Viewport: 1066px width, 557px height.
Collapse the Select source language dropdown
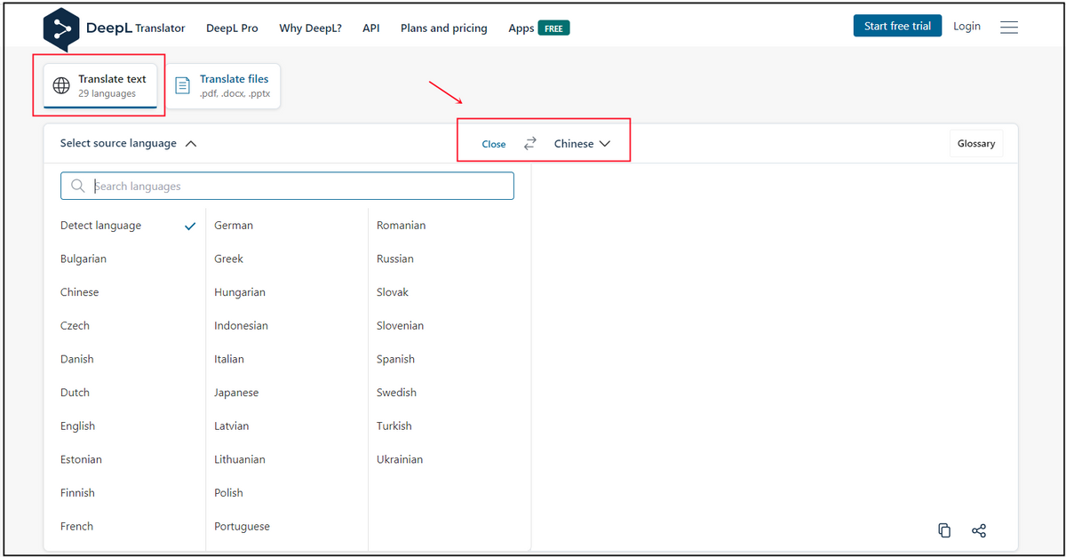coord(129,143)
